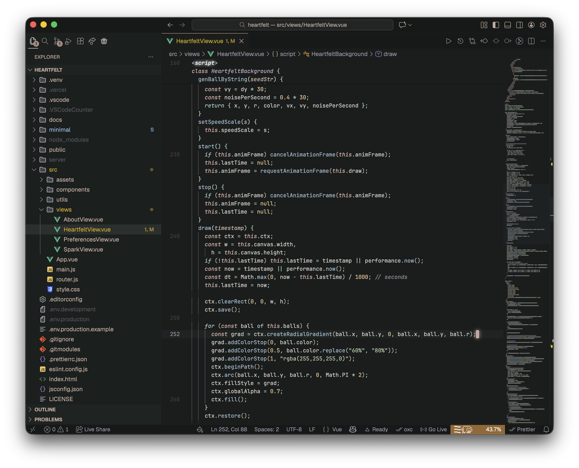Open the Manage gear icon
579x468 pixels.
[543, 25]
